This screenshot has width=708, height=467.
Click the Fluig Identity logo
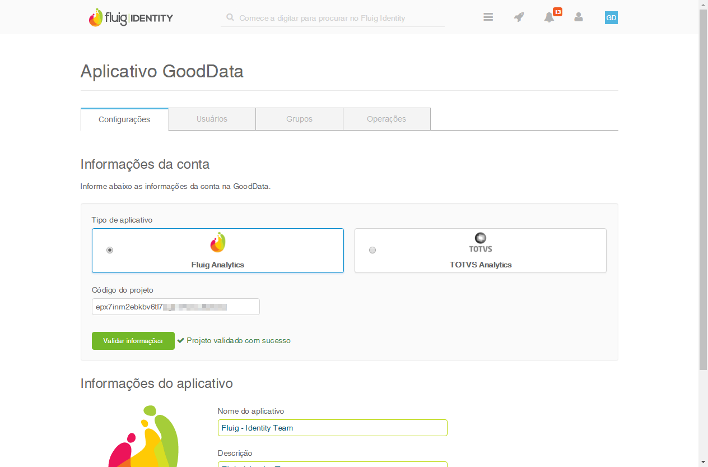point(131,17)
